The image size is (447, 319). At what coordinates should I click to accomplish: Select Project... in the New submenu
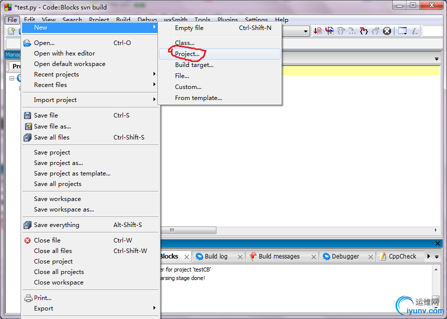(x=220, y=54)
